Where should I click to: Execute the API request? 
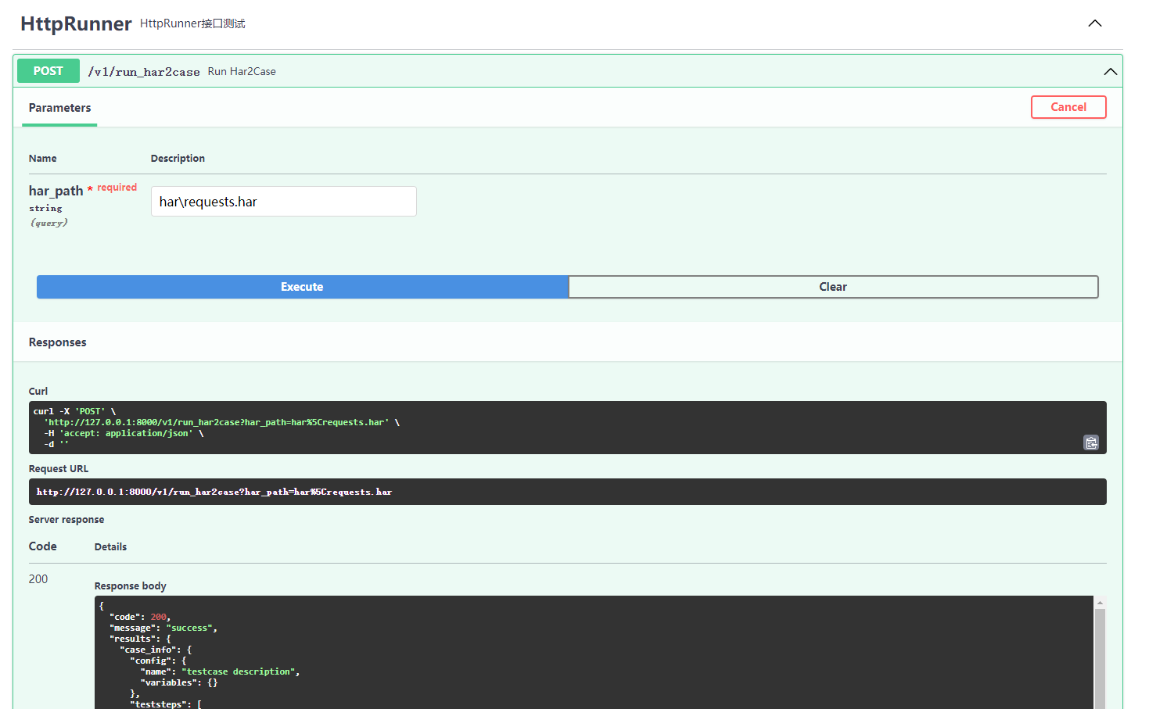click(302, 287)
